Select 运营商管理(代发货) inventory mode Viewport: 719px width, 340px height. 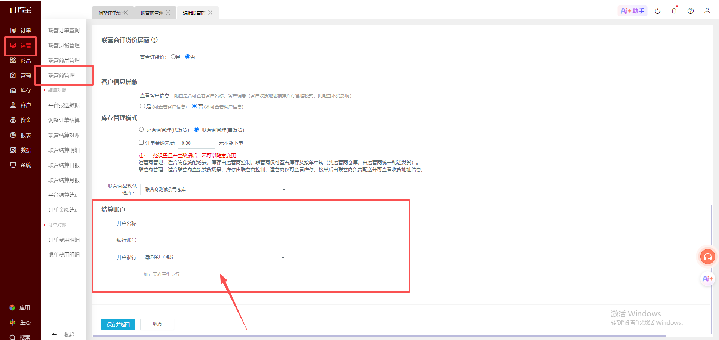pyautogui.click(x=141, y=129)
